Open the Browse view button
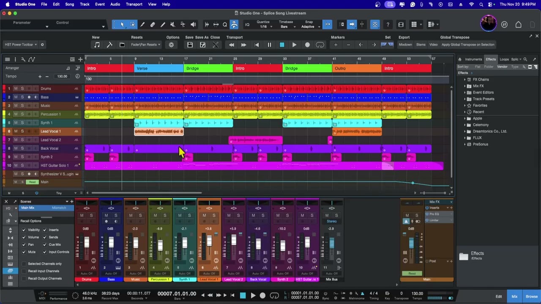The image size is (541, 304). pyautogui.click(x=532, y=297)
